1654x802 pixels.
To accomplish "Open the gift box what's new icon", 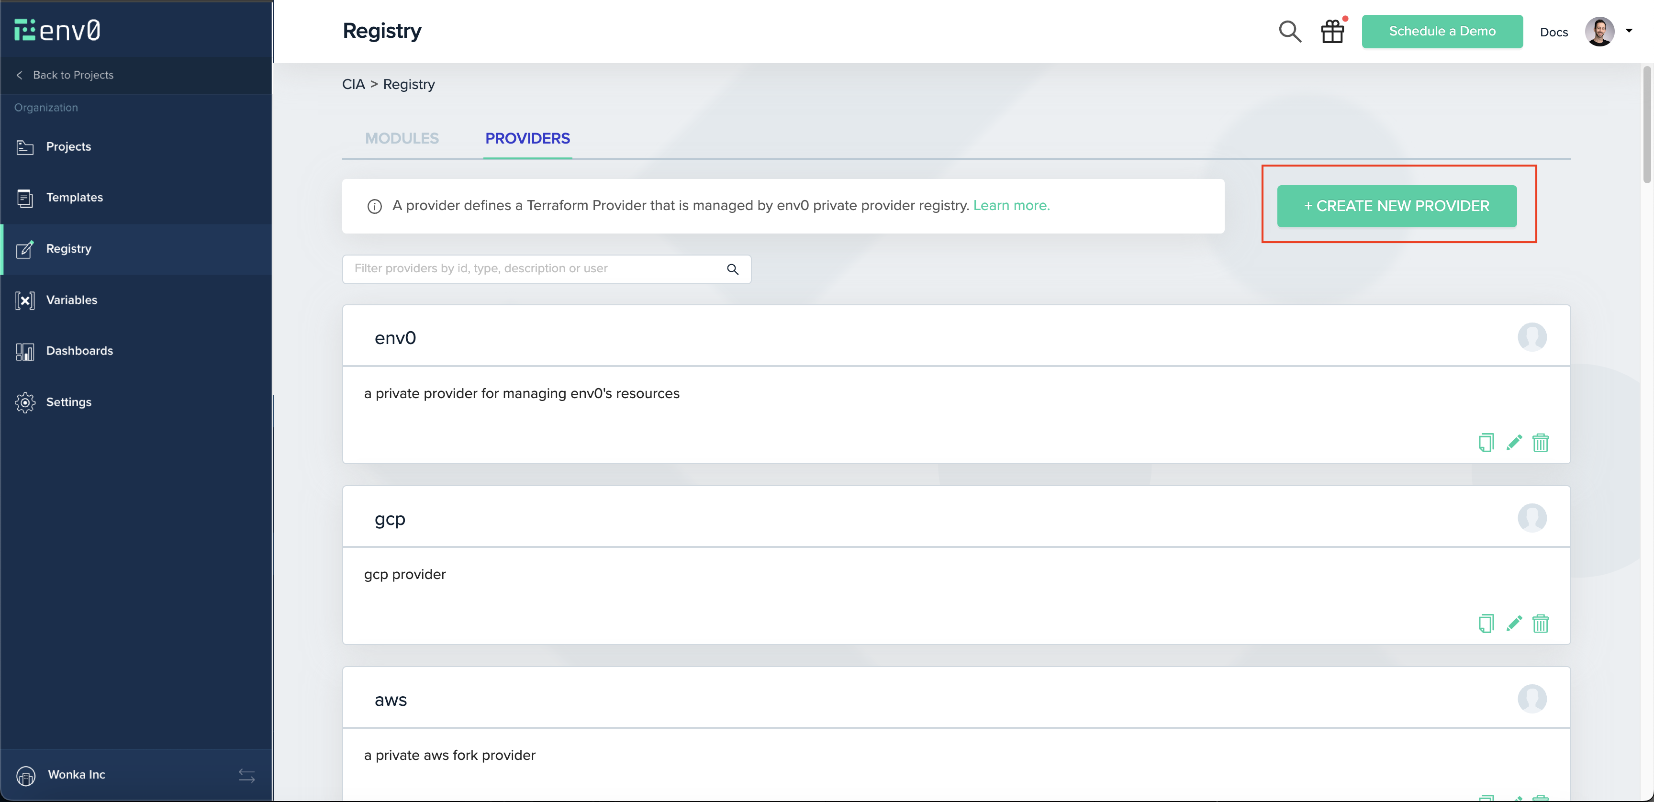I will click(1332, 32).
